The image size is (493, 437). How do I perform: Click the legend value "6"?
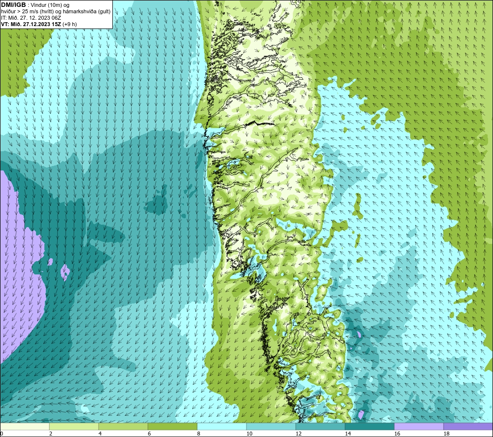point(149,434)
